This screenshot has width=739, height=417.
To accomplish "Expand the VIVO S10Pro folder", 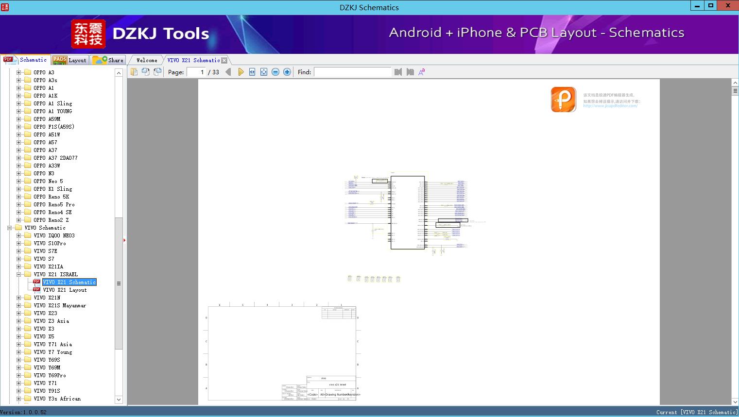I will point(19,243).
